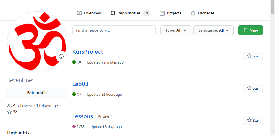Image resolution: width=275 pixels, height=135 pixels.
Task: Open the 4 followers link
Action: coord(23,105)
